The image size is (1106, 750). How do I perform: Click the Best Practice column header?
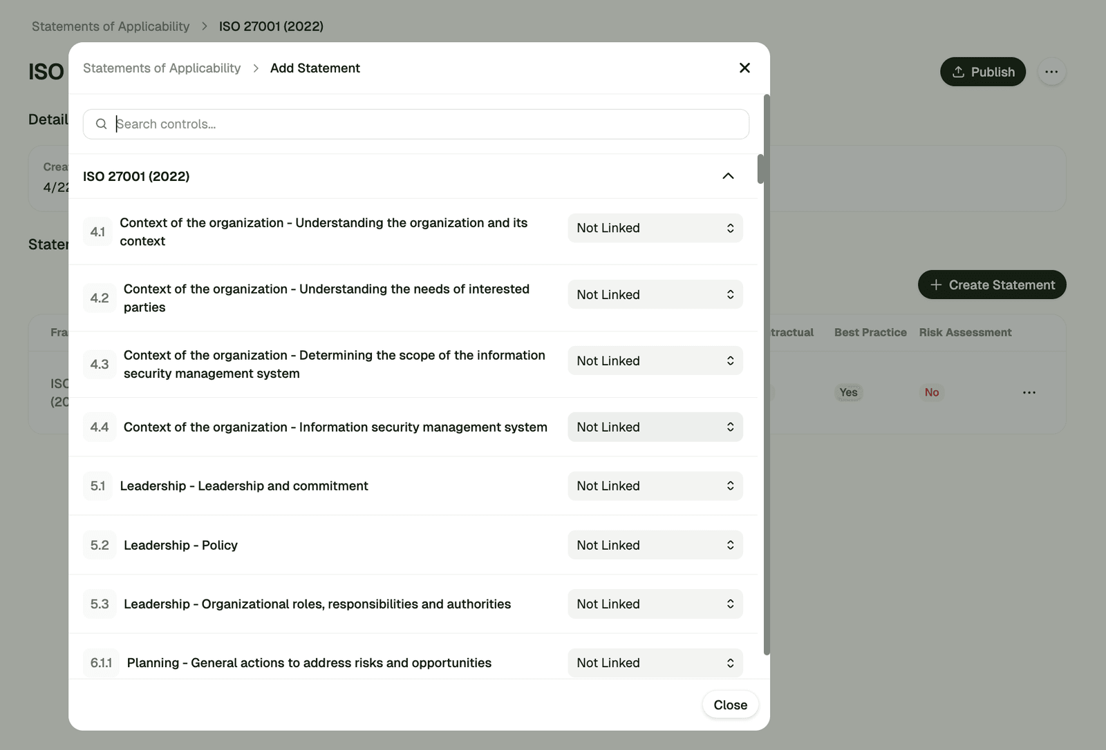point(870,332)
